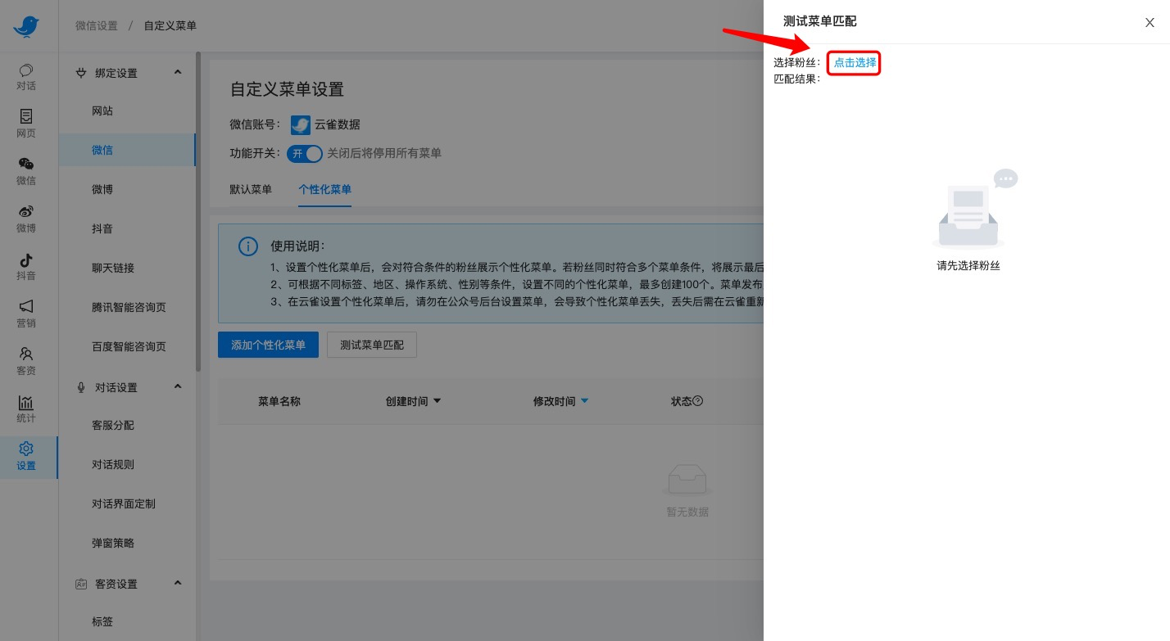The height and width of the screenshot is (641, 1170).
Task: Open the 微信设置 breadcrumb link
Action: pos(96,25)
